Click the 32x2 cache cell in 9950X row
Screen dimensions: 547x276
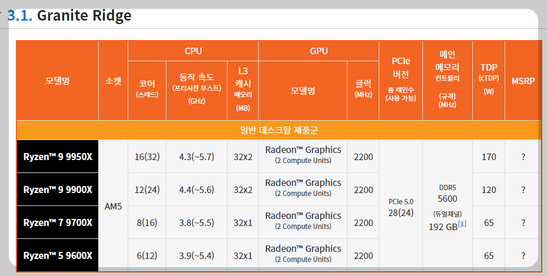pyautogui.click(x=243, y=157)
